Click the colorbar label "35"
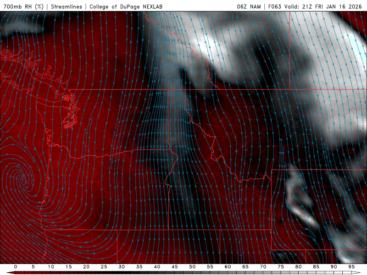Viewport: 367px width, 275px height. pos(139,267)
